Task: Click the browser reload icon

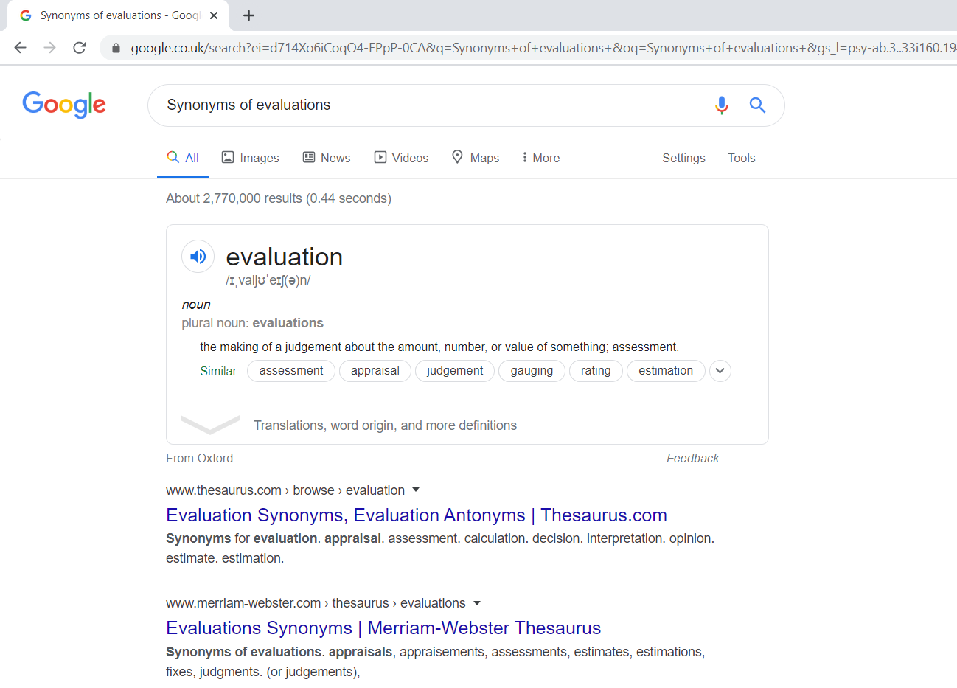Action: [80, 46]
